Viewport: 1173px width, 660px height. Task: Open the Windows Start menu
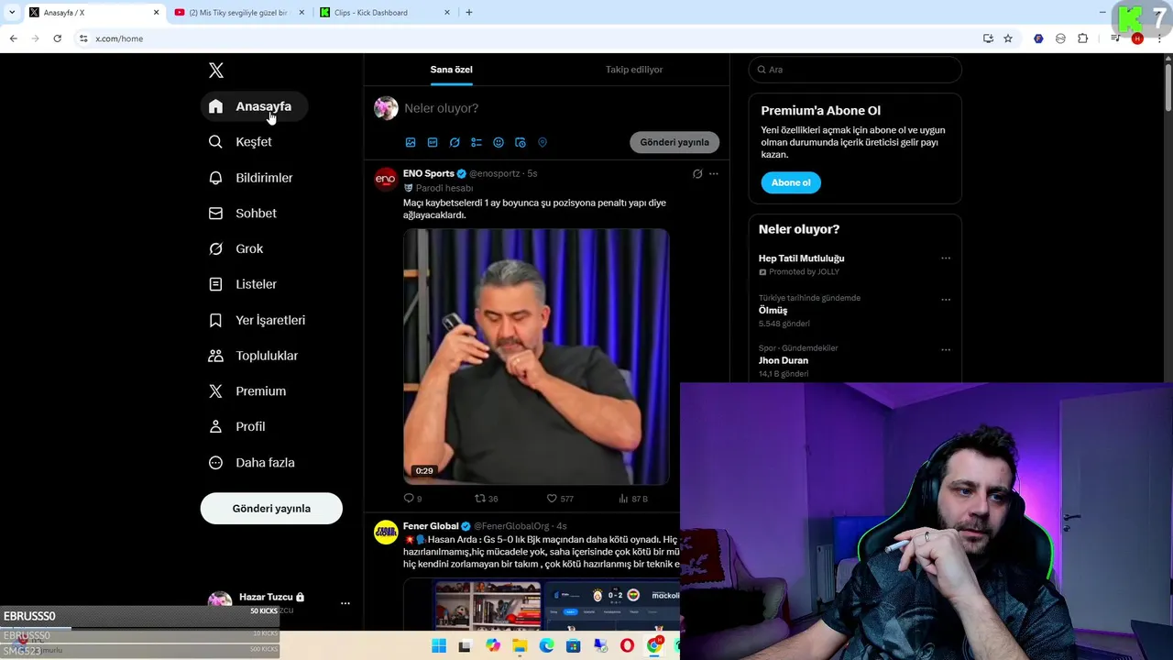439,646
